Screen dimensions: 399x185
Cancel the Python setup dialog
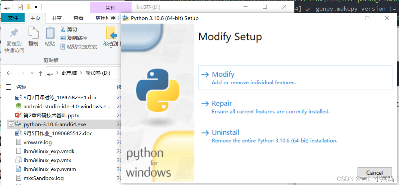[x=374, y=173]
